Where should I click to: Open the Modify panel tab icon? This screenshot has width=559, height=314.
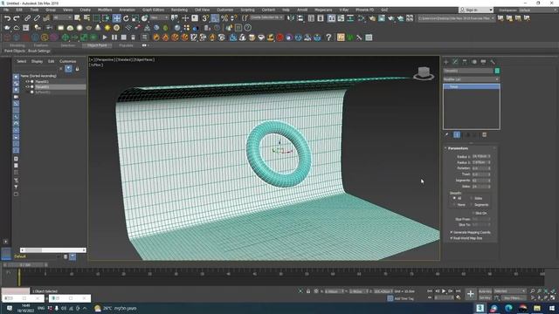[455, 62]
